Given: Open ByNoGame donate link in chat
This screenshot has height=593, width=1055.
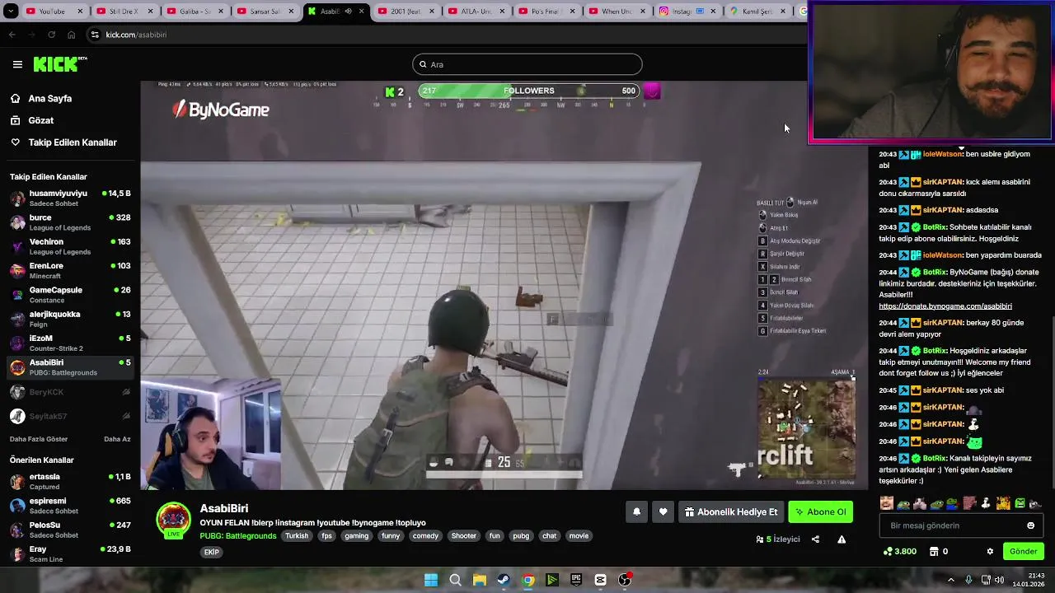Looking at the screenshot, I should click(945, 306).
